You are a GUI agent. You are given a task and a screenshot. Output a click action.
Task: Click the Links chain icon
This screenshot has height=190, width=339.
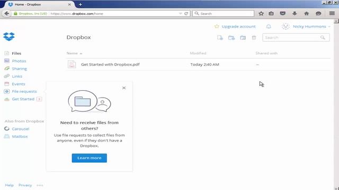click(7, 76)
